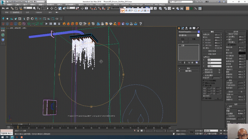Click the time slider showing 3/100

coord(20,124)
